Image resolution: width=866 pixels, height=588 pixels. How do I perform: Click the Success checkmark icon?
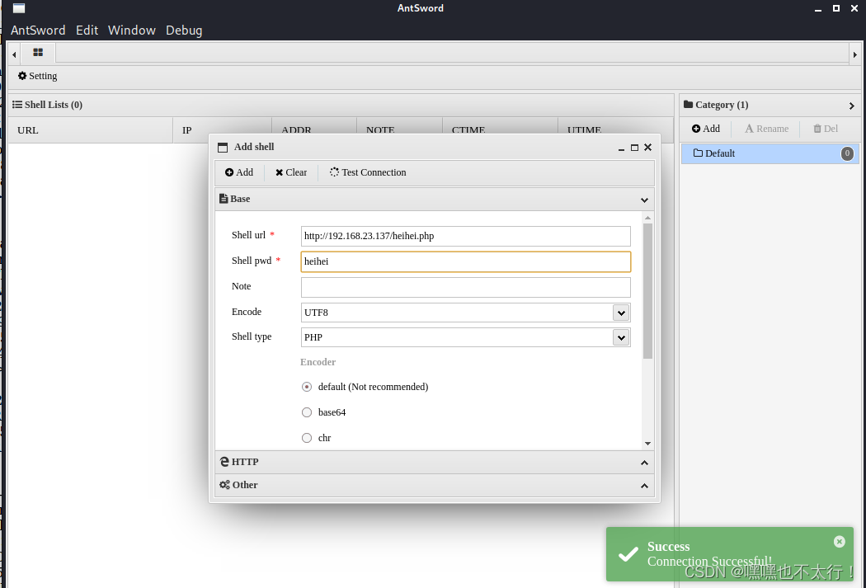tap(628, 553)
